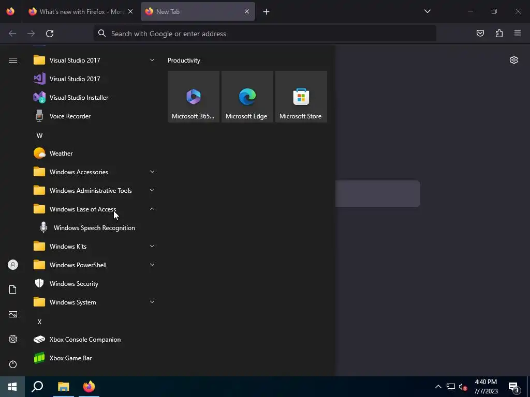530x397 pixels.
Task: Reload page in Firefox
Action: (x=50, y=34)
